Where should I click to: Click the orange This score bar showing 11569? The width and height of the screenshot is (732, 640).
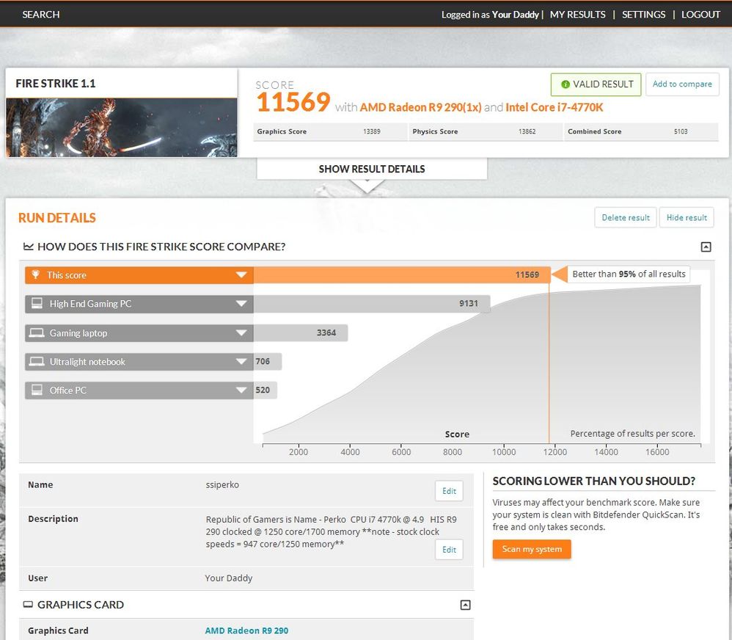(x=402, y=274)
